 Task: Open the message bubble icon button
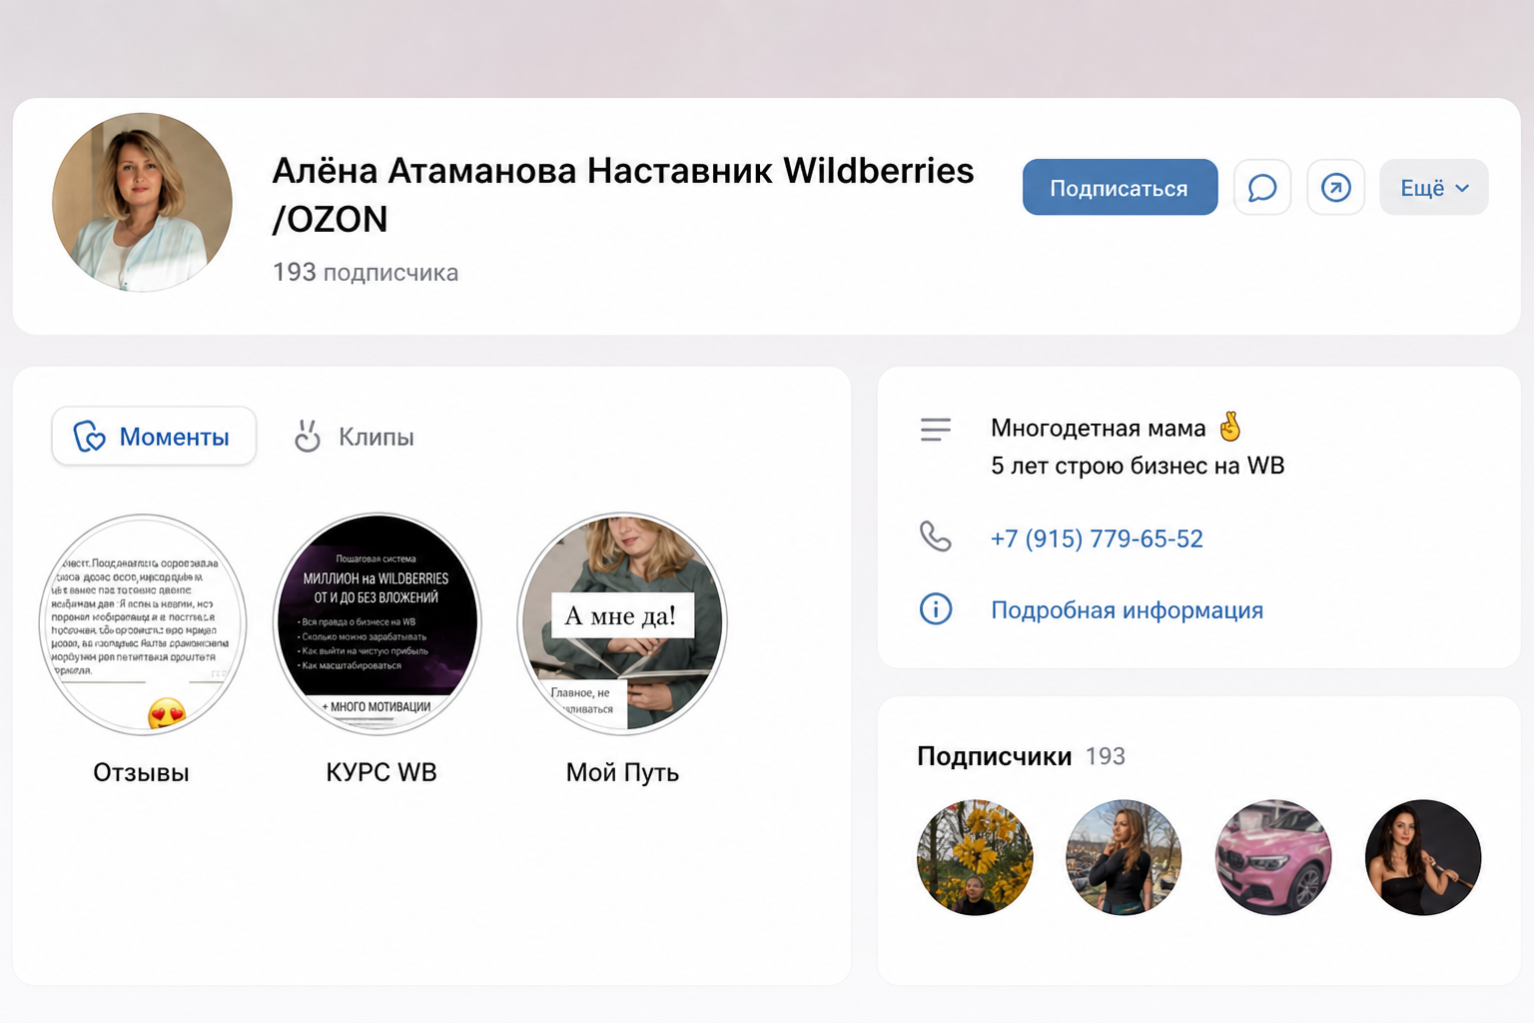click(1262, 187)
